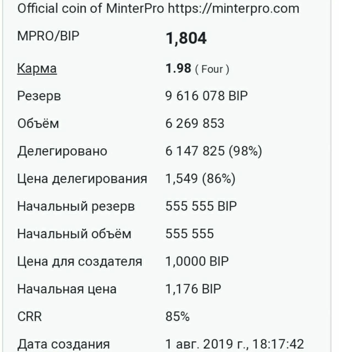Click the Делегировано row label
339x352 pixels.
tap(62, 151)
